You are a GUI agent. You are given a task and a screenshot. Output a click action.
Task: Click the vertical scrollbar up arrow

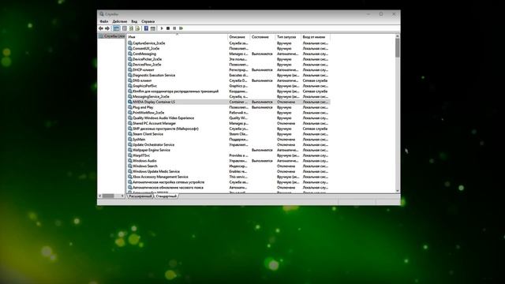point(398,36)
